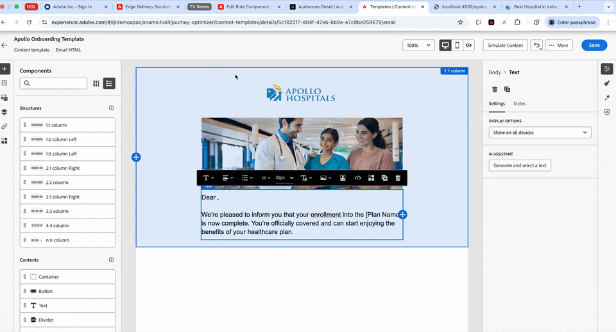This screenshot has height=332, width=616.
Task: Open the text formatting tool in floating toolbar
Action: pyautogui.click(x=208, y=178)
